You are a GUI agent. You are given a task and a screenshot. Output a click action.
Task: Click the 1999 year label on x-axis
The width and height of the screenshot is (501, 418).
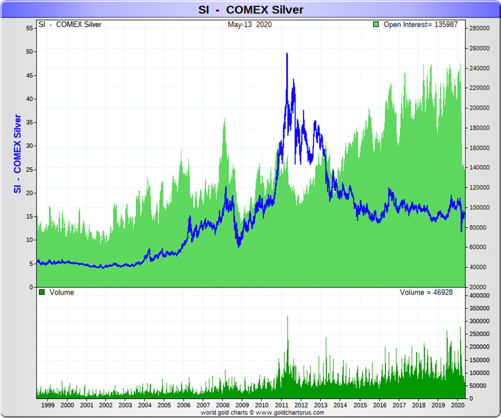tap(48, 405)
